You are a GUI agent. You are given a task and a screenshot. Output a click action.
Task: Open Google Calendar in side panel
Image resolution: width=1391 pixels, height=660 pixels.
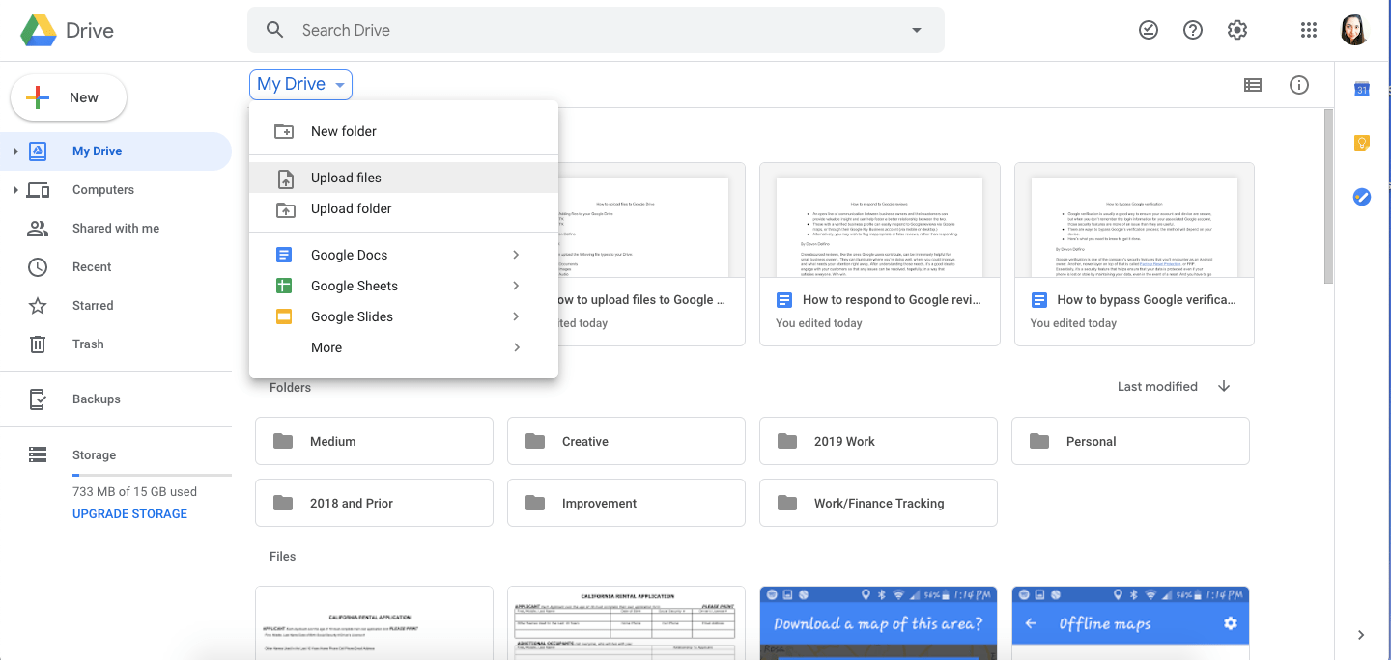1362,89
